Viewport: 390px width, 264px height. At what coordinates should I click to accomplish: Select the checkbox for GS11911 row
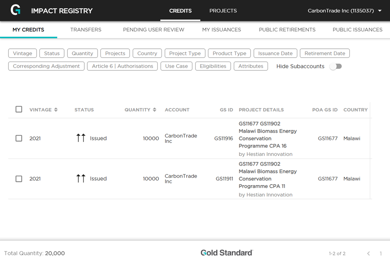pyautogui.click(x=19, y=179)
